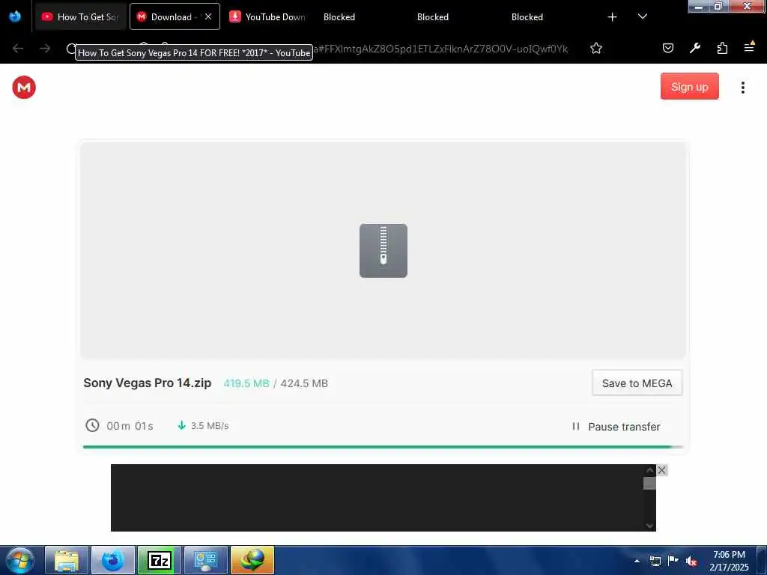Click the MEGA logo icon
Viewport: 767px width, 575px height.
(24, 88)
